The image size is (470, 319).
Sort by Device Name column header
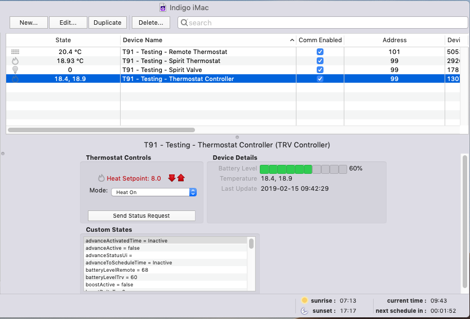pos(208,40)
